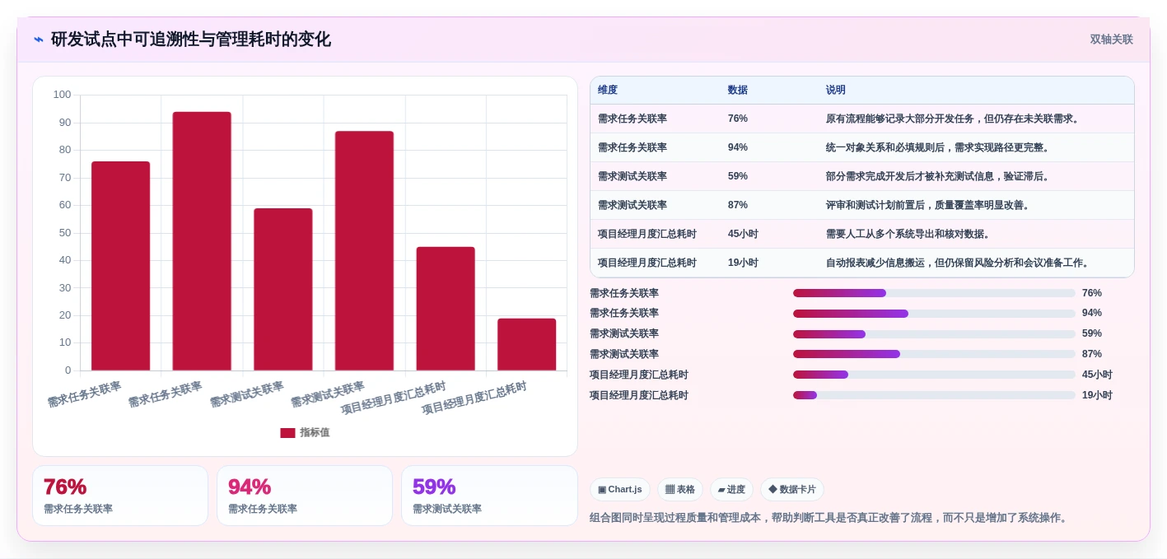Click the 87% value in the table
The image size is (1167, 559).
pos(738,206)
